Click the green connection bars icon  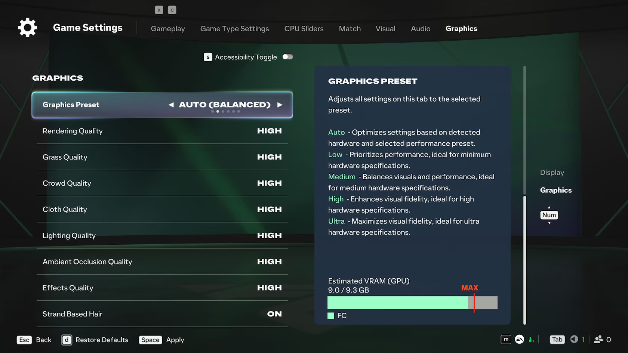click(531, 340)
